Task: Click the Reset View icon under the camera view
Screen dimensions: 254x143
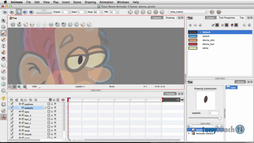Action: click(10, 87)
